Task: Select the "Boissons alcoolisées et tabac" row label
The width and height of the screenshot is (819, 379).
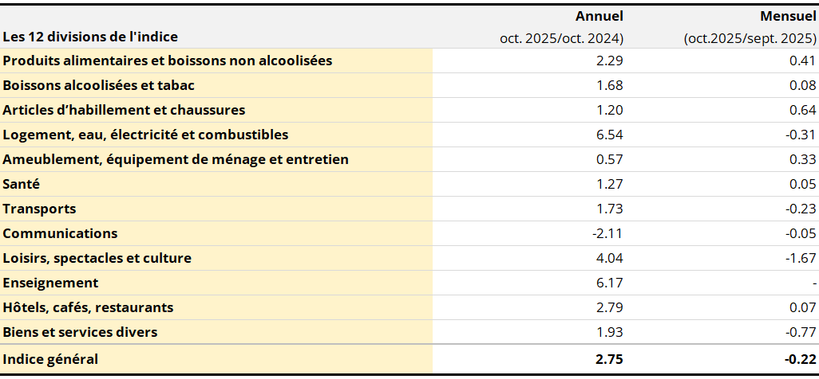Action: point(99,85)
